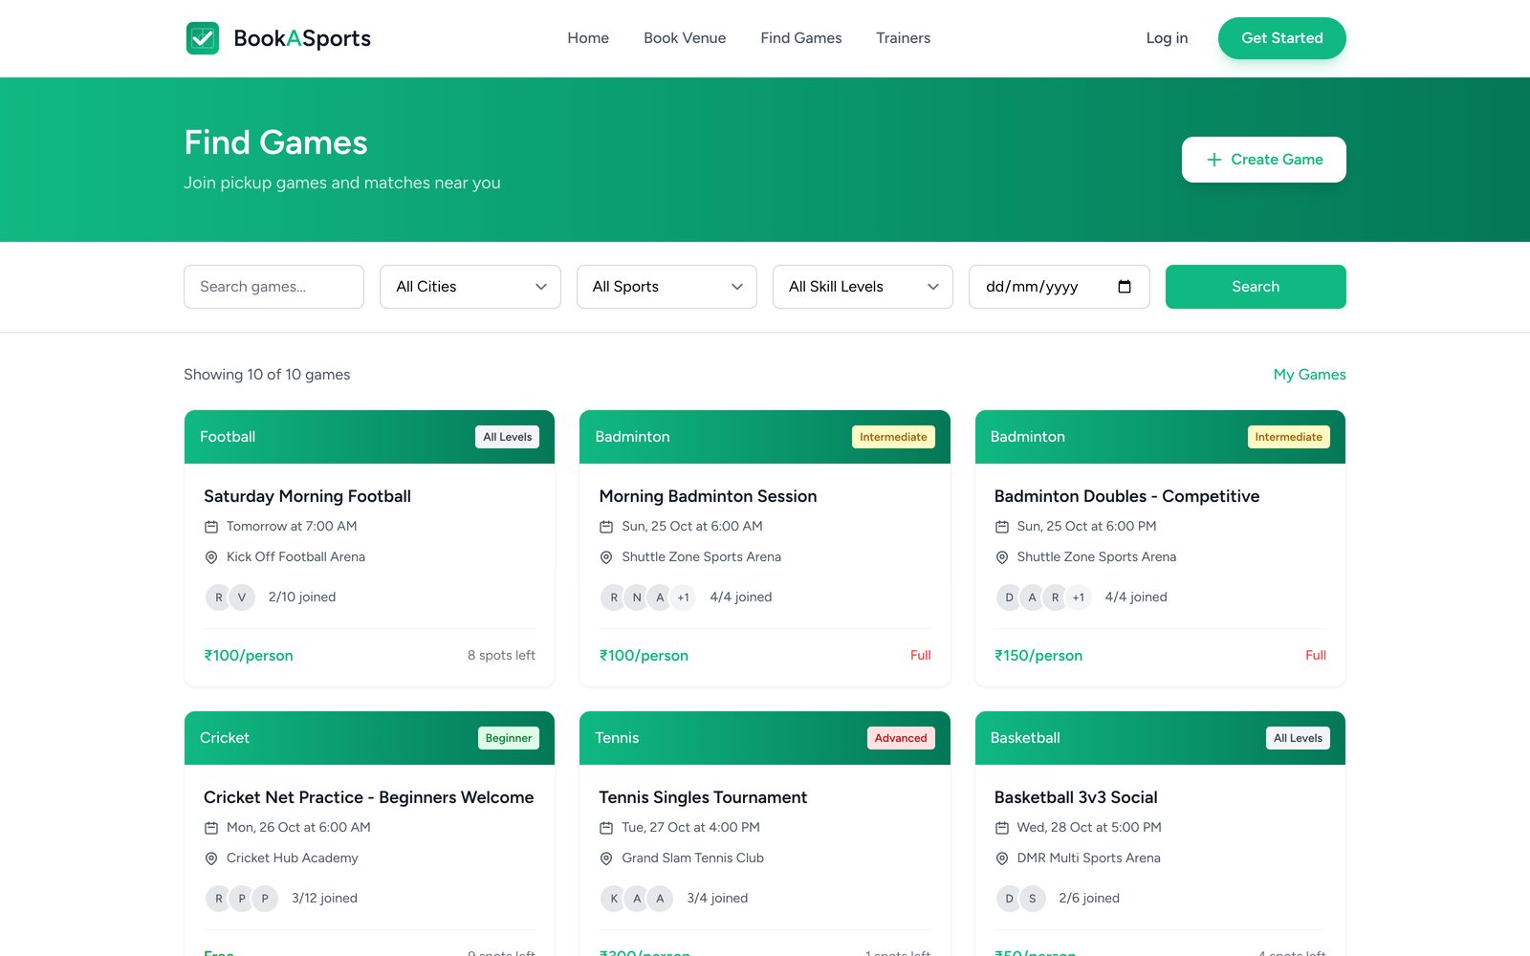
Task: Click location pin beside Kick Off Football Arena
Action: [x=211, y=557]
